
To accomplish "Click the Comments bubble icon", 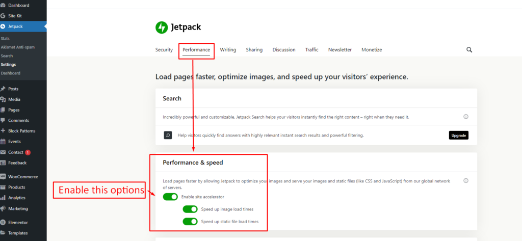I will coord(3,120).
